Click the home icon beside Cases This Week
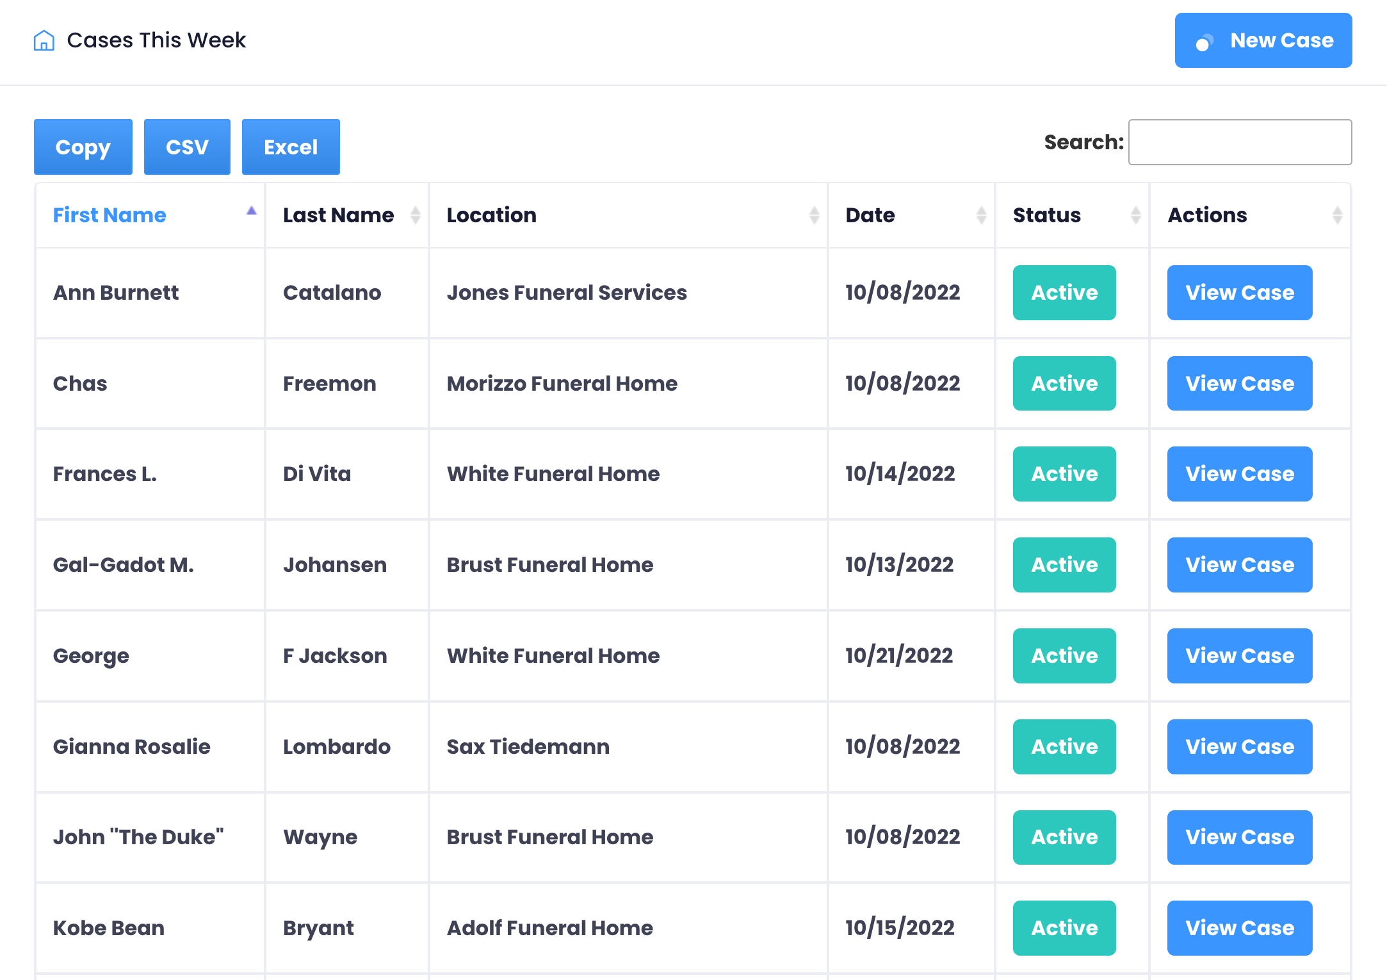This screenshot has width=1387, height=980. (44, 40)
